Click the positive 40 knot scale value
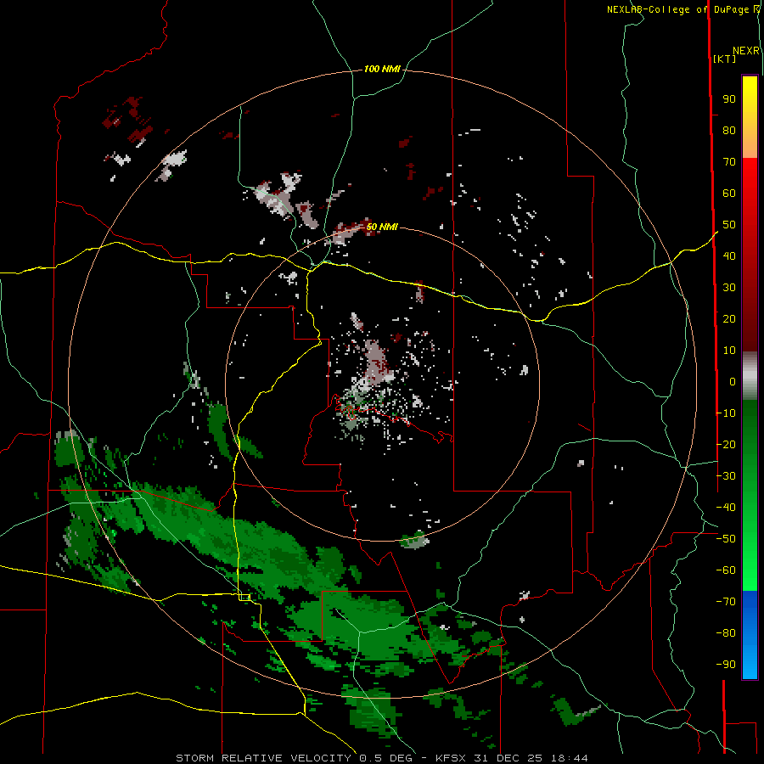Image resolution: width=764 pixels, height=764 pixels. tap(729, 256)
